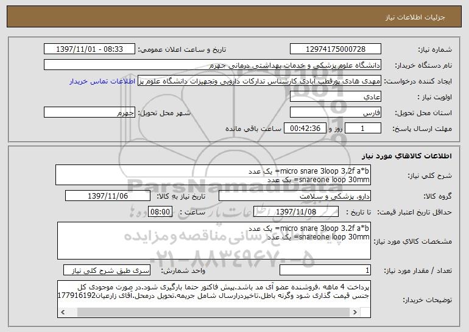Click the label تاریخ و ساعت اعلان عمومی
This screenshot has width=469, height=332.
[x=182, y=49]
